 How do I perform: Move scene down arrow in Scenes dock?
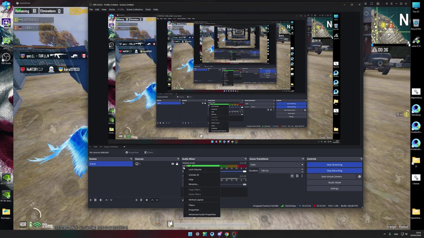coord(111,200)
